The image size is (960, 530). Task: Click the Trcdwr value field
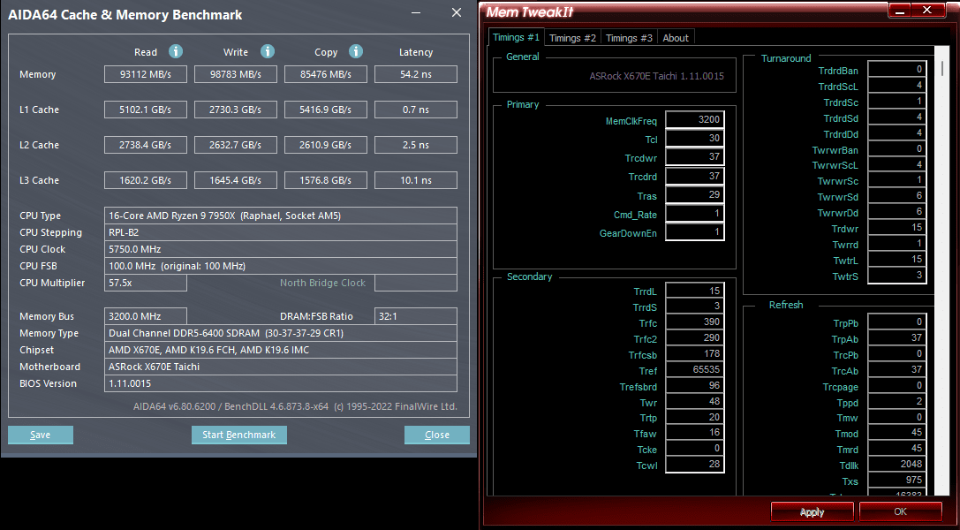(695, 156)
